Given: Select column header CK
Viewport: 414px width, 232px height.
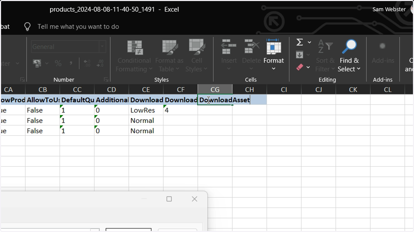Looking at the screenshot, I should pyautogui.click(x=353, y=90).
